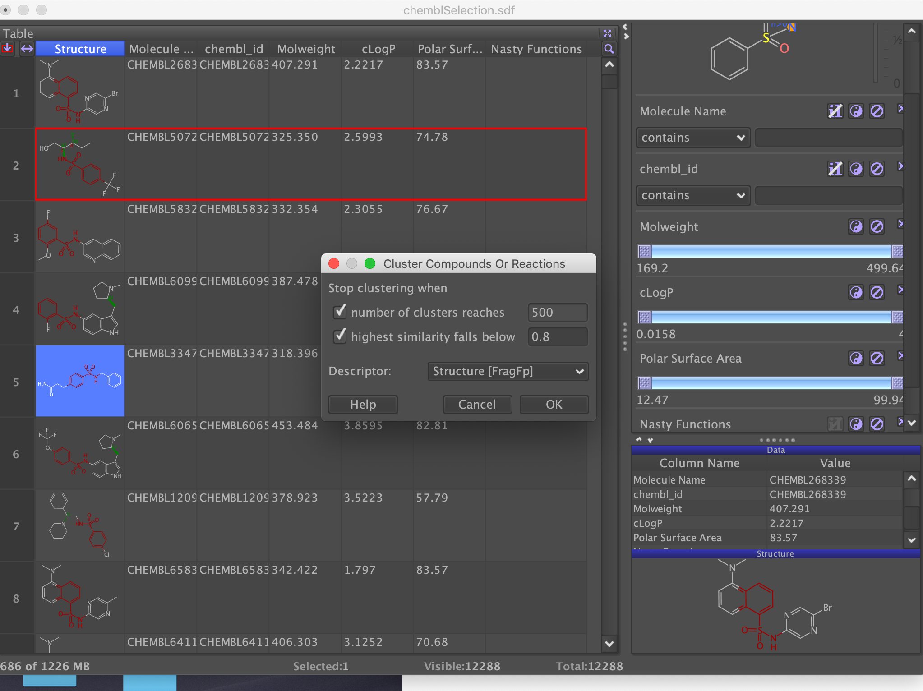Disable the Polar Surface Area filter
Image resolution: width=923 pixels, height=691 pixels.
pos(877,358)
